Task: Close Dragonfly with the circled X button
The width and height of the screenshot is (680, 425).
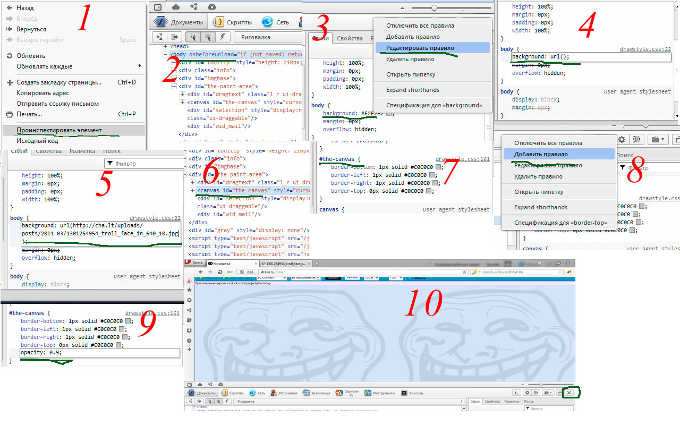Action: [x=569, y=393]
